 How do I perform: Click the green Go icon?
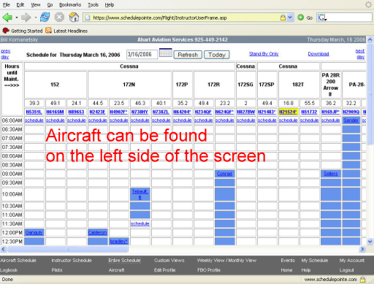pyautogui.click(x=301, y=18)
